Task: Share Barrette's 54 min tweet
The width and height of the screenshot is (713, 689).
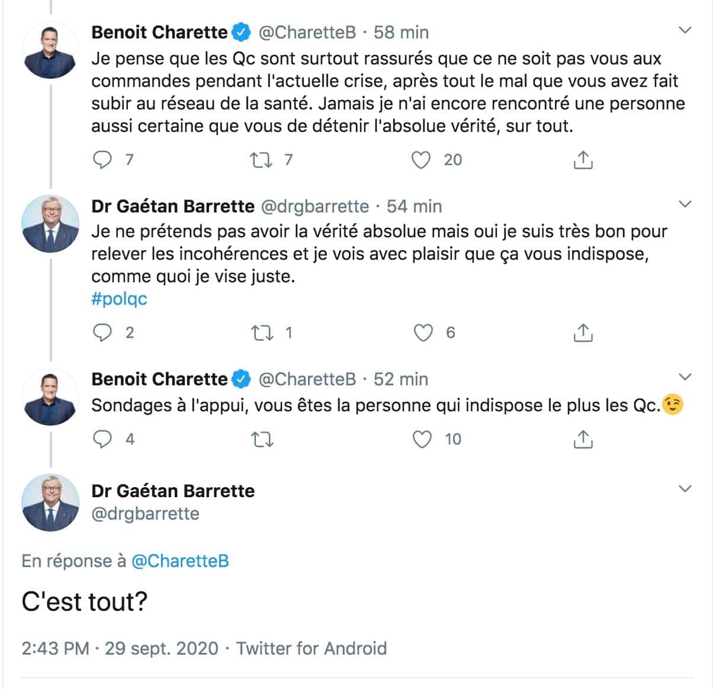Action: pyautogui.click(x=583, y=333)
